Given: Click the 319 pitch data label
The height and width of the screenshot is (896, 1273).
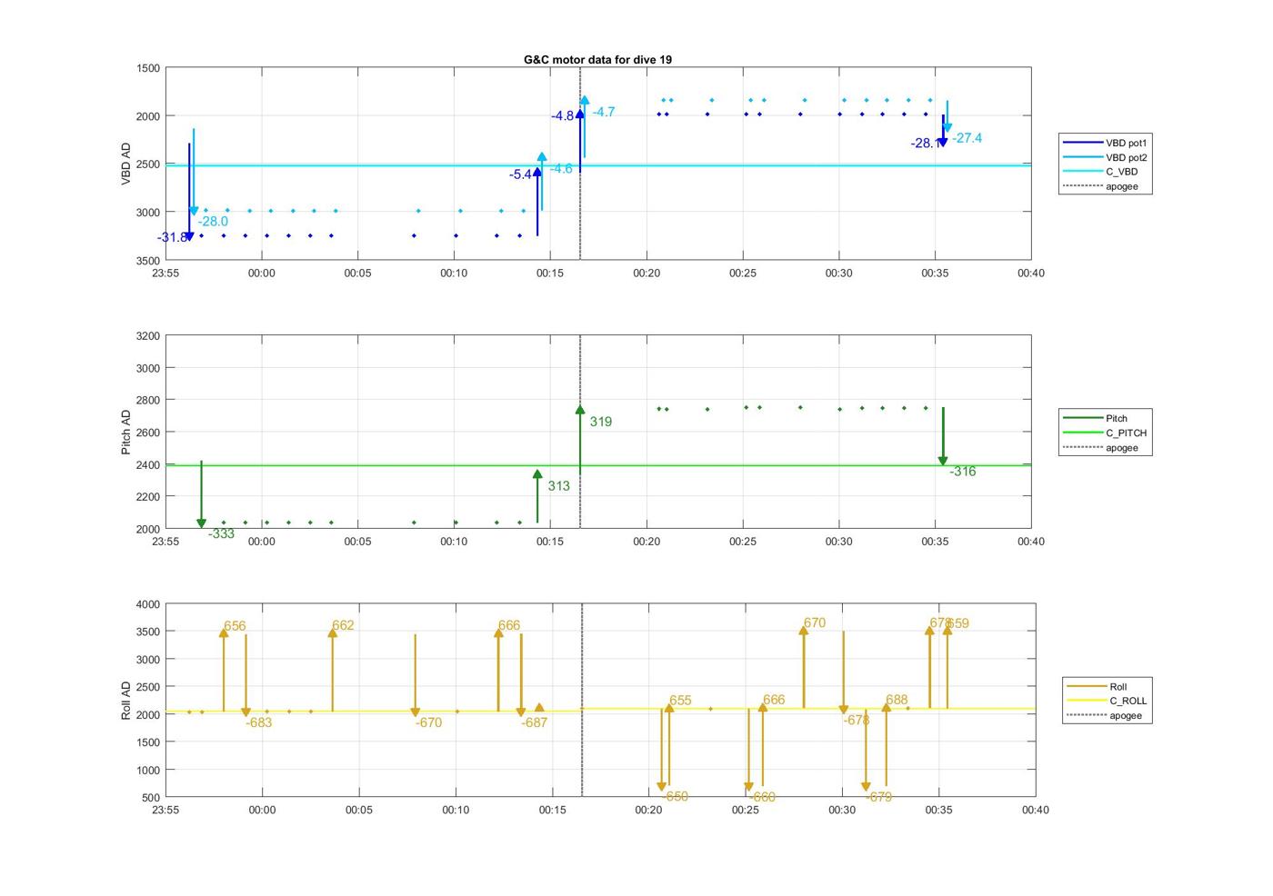Looking at the screenshot, I should [x=600, y=422].
